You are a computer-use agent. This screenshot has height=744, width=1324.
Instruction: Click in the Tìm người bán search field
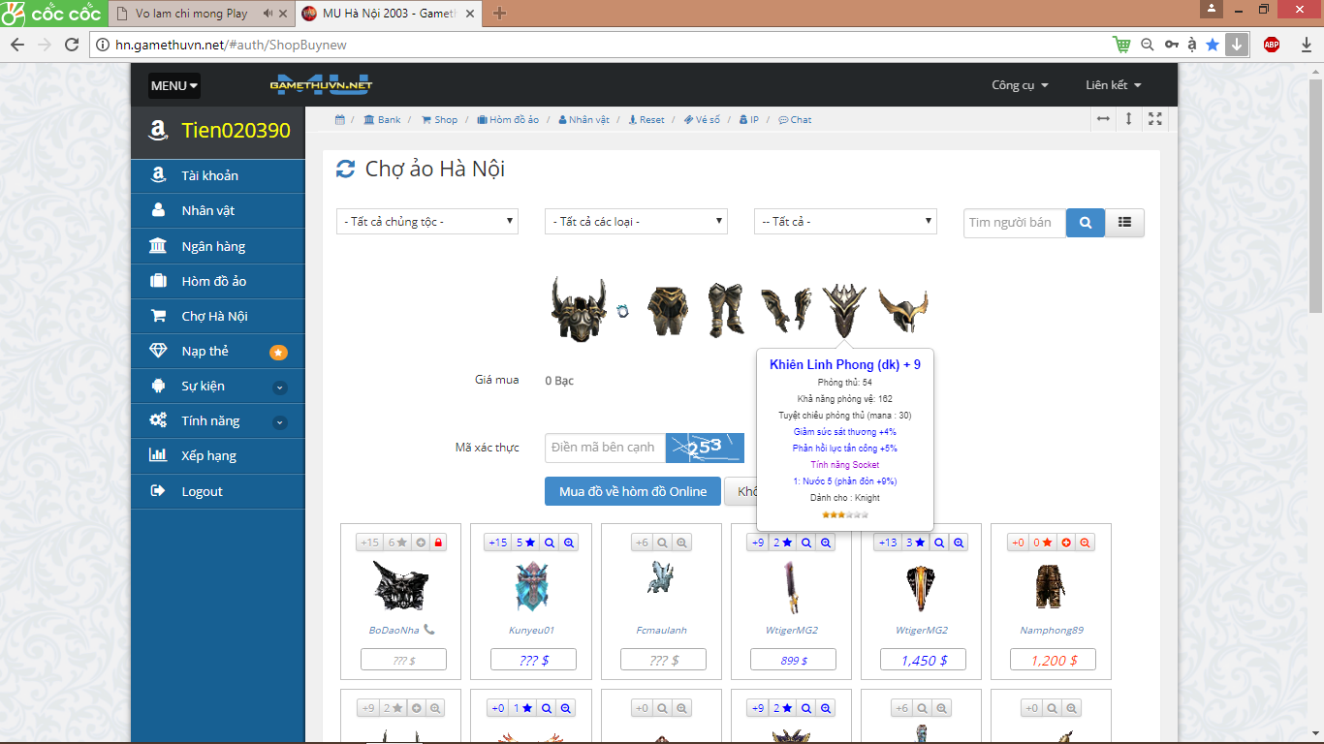click(1015, 223)
